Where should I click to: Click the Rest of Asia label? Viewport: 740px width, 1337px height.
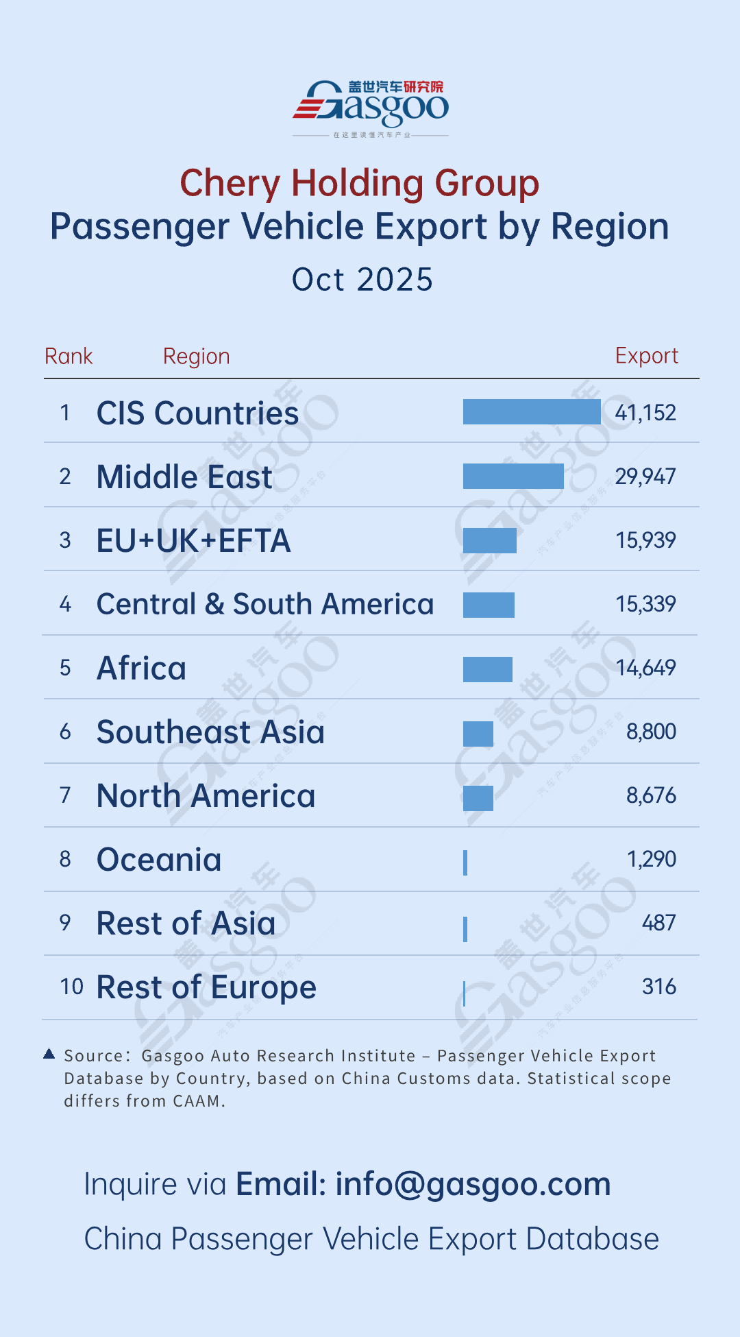pyautogui.click(x=186, y=924)
